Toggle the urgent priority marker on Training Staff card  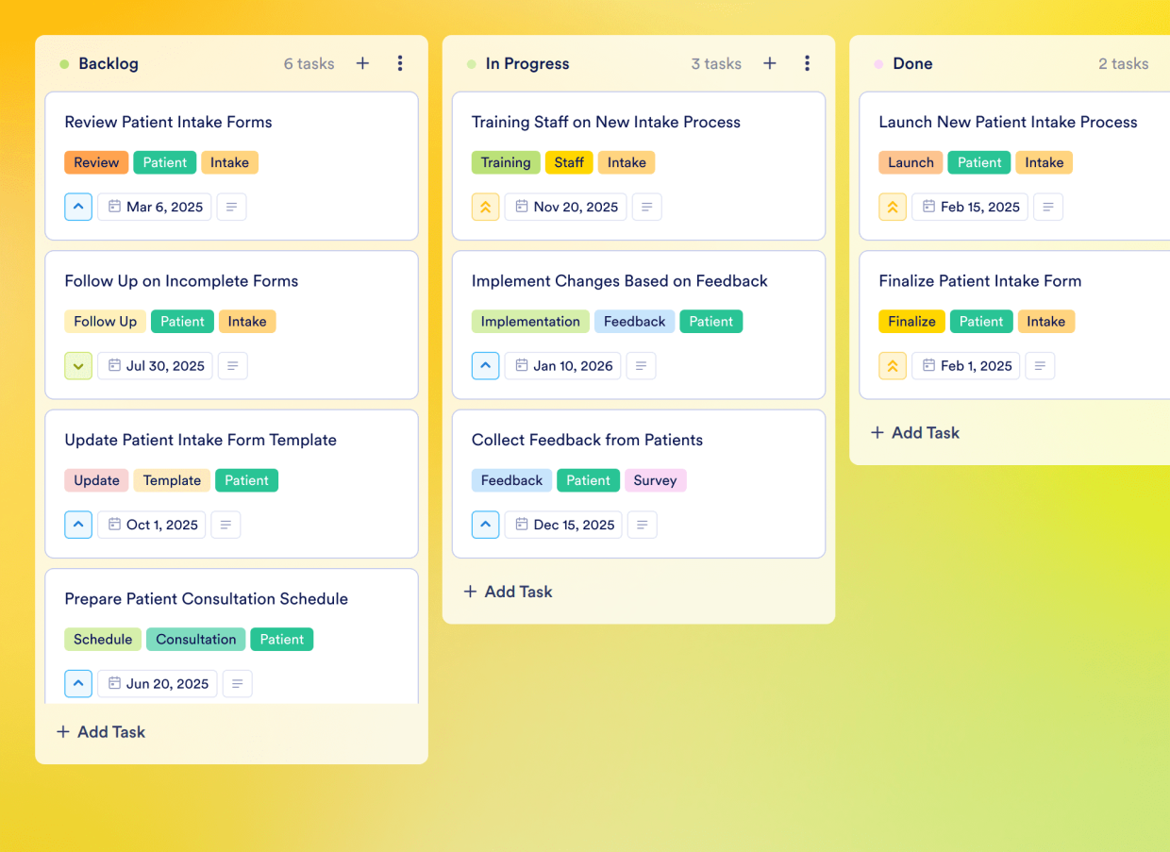point(485,207)
